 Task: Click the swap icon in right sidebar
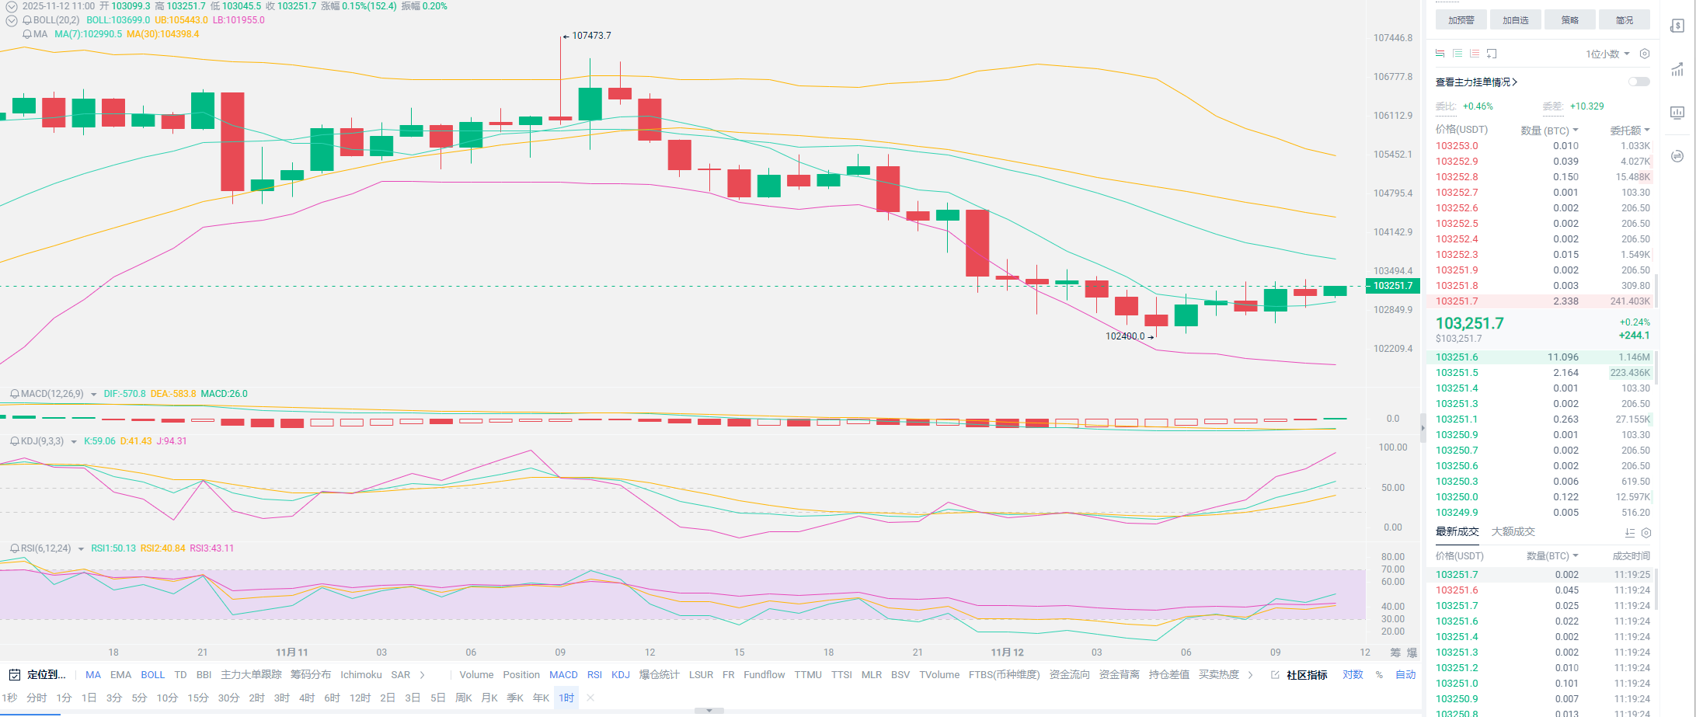point(1677,156)
